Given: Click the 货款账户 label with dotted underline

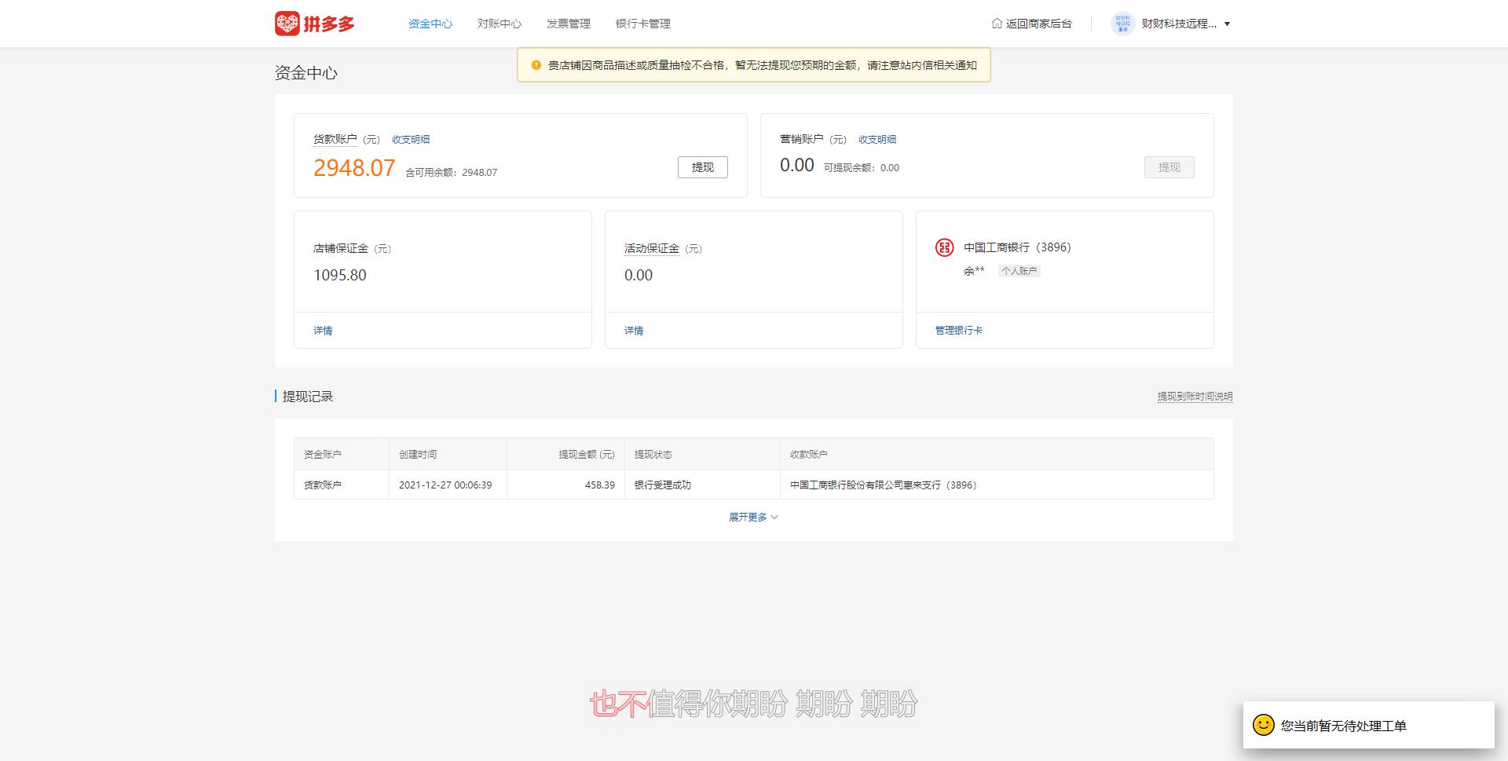Looking at the screenshot, I should click(x=335, y=139).
